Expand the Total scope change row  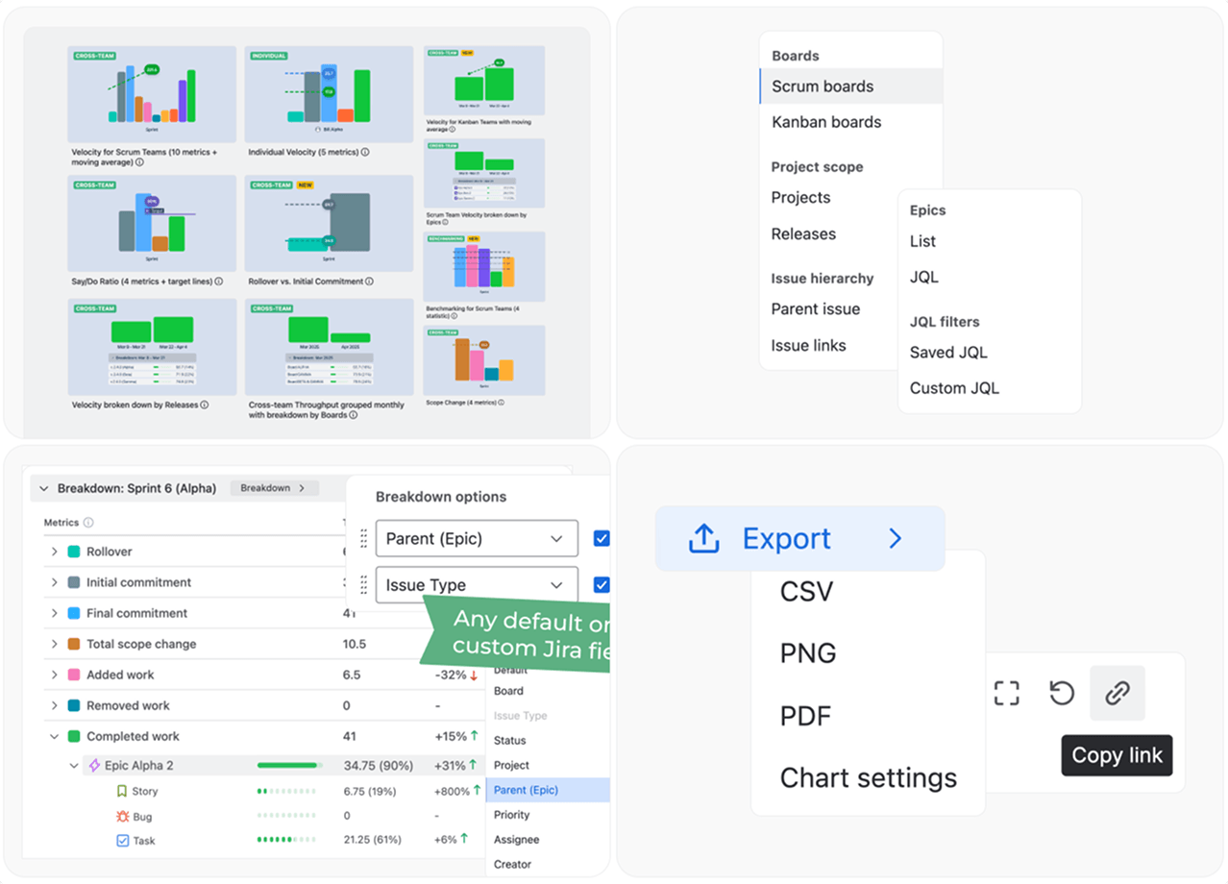click(55, 644)
